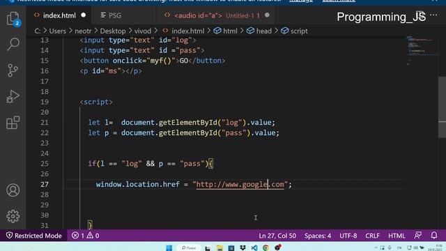This screenshot has width=446, height=251.
Task: Click the Users breadcrumb
Action: (57, 31)
